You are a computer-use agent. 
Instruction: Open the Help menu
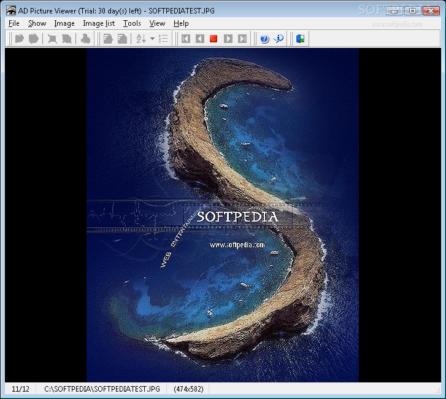(x=181, y=23)
